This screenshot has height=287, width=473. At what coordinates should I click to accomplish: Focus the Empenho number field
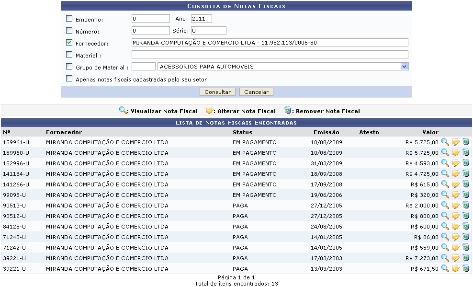pyautogui.click(x=150, y=18)
